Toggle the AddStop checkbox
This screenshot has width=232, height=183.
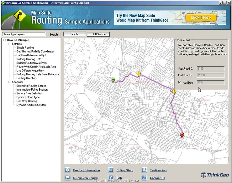(x=180, y=82)
